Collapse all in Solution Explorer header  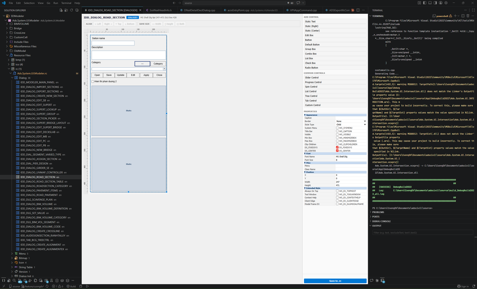[x=77, y=10]
